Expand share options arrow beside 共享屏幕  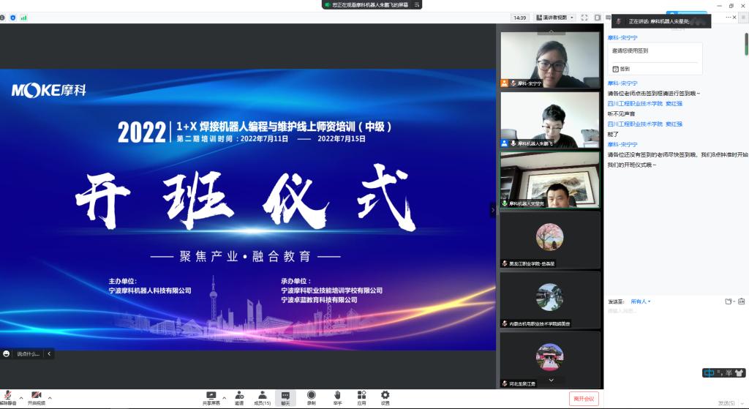pyautogui.click(x=224, y=397)
